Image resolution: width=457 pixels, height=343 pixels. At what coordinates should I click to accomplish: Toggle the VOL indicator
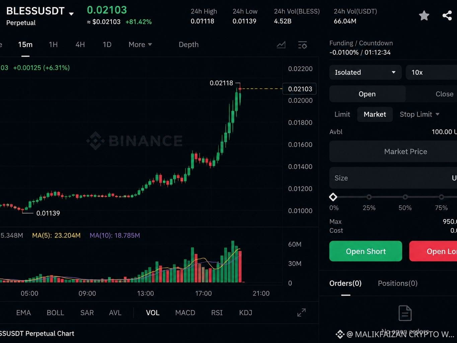(153, 313)
